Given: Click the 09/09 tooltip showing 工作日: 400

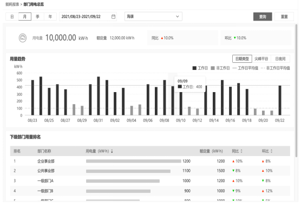Looking at the screenshot, I should (190, 84).
